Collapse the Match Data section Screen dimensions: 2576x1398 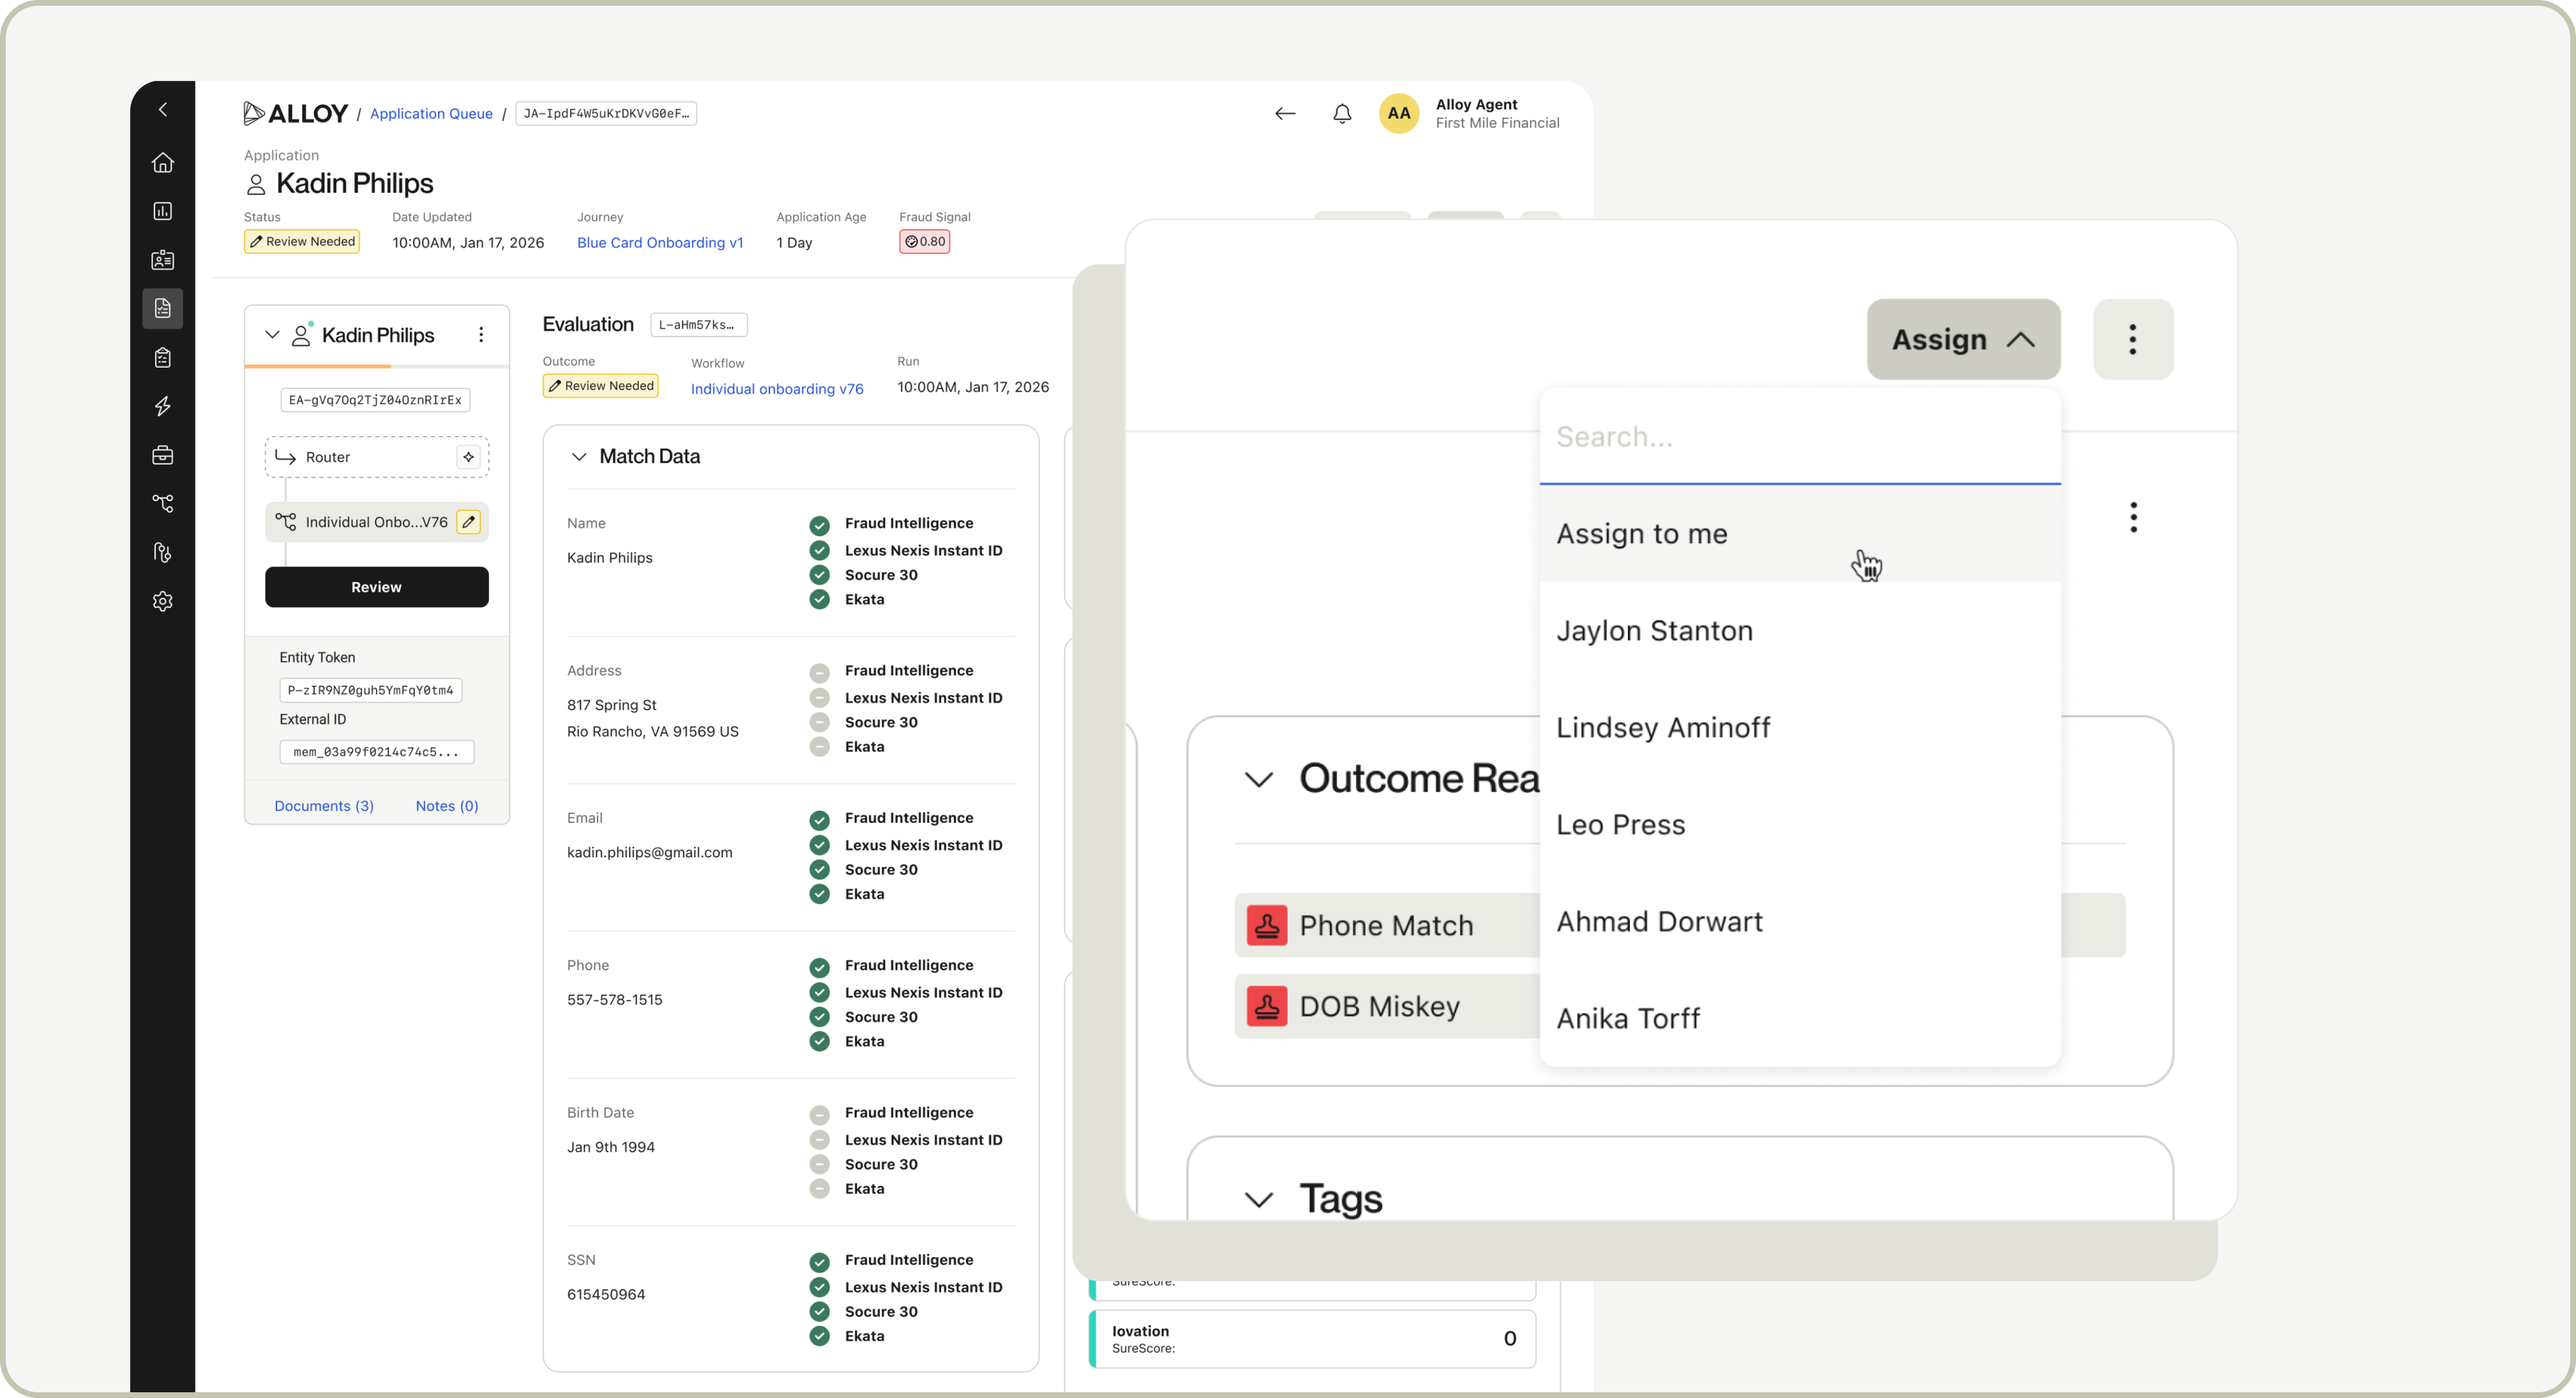579,457
